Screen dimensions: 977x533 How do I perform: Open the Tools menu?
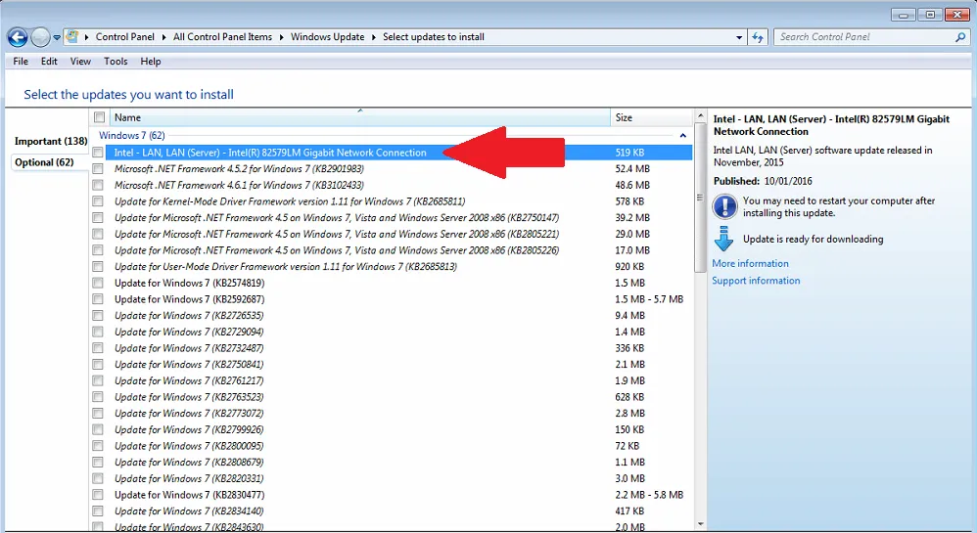point(116,61)
